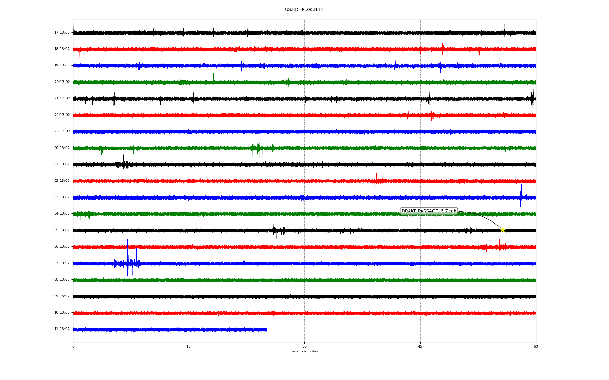
Task: Select the 11:13:02 trace time label
Action: tap(62, 329)
